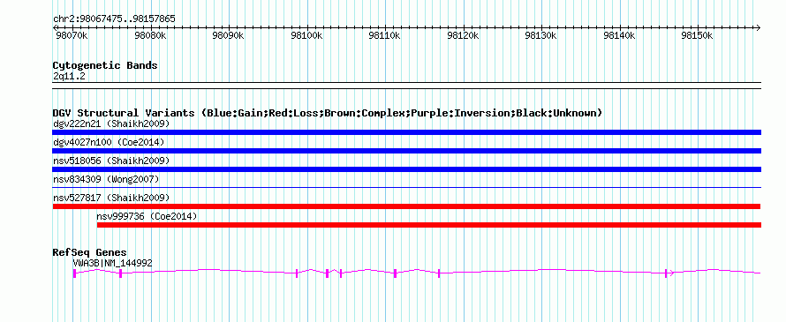Click the 98100k ruler position

(x=306, y=35)
